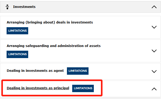Select Arranging safeguarding and administration of assets title
The image size is (161, 99).
pyautogui.click(x=53, y=46)
